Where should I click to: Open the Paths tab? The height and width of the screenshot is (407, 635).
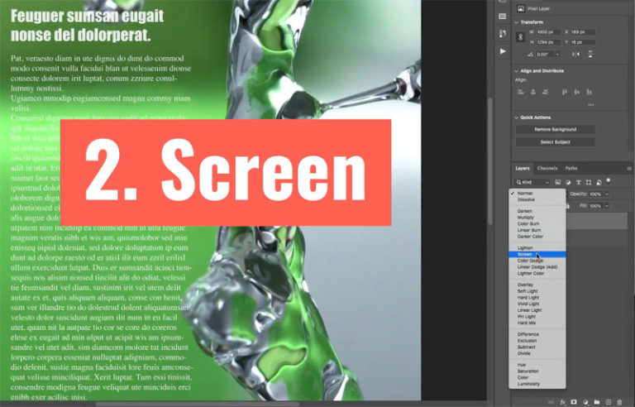tap(571, 168)
